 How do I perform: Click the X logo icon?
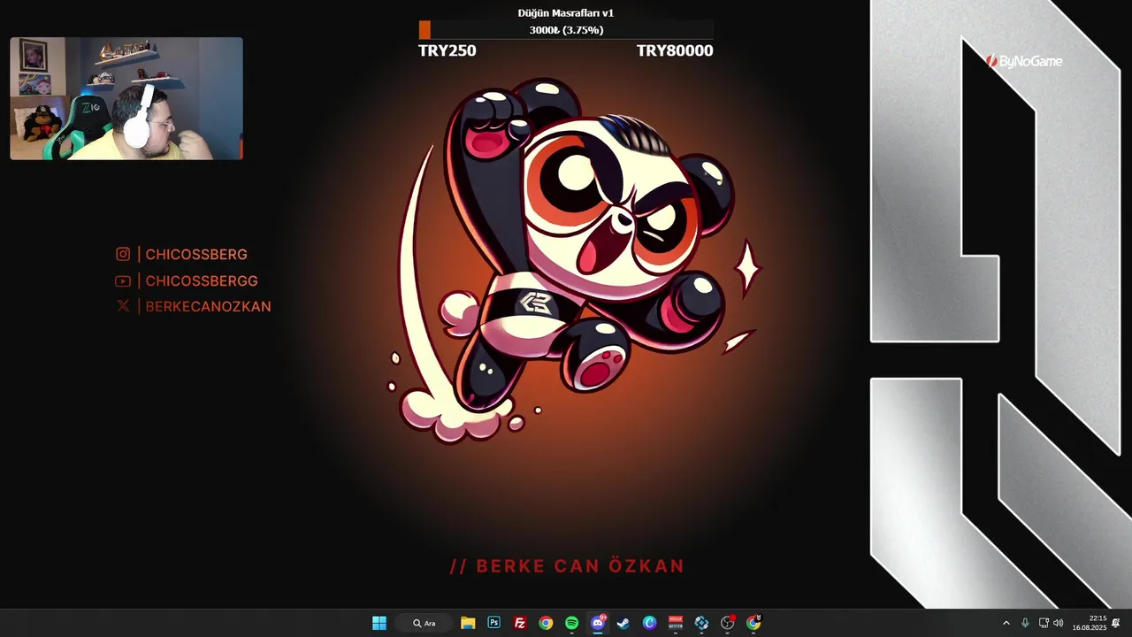[123, 306]
